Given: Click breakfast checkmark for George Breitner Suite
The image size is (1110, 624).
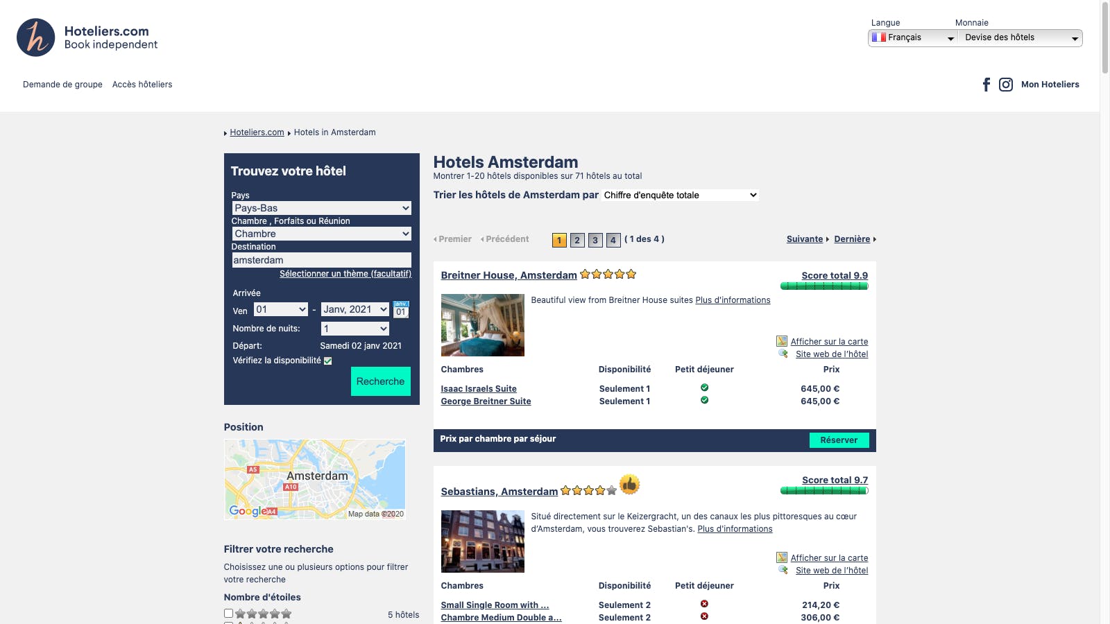Looking at the screenshot, I should (704, 400).
